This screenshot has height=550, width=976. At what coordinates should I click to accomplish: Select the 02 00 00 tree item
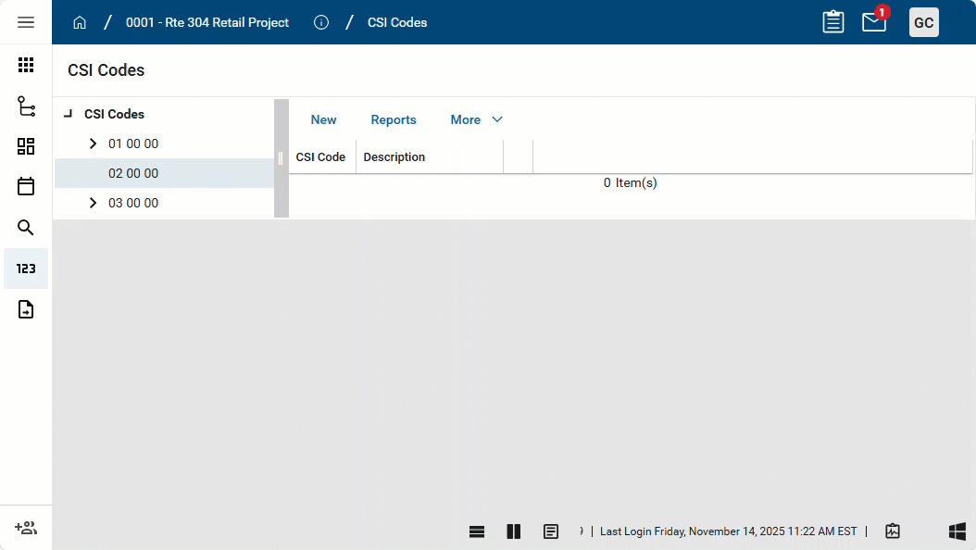coord(133,173)
